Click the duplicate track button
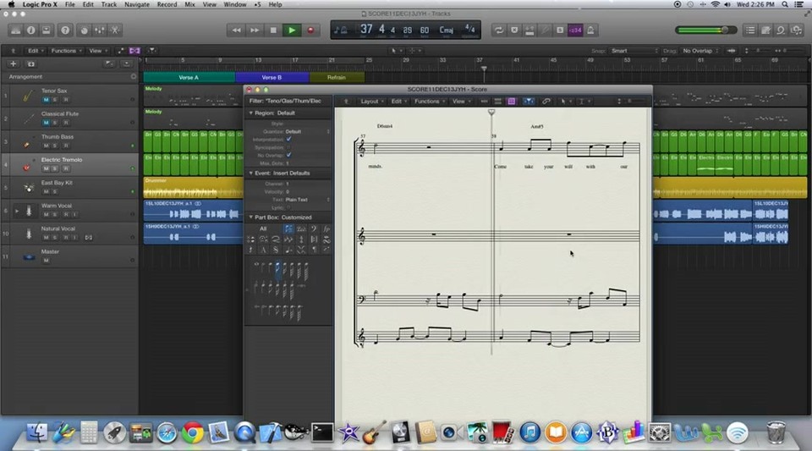Screen dimensions: 812x451 pyautogui.click(x=31, y=63)
